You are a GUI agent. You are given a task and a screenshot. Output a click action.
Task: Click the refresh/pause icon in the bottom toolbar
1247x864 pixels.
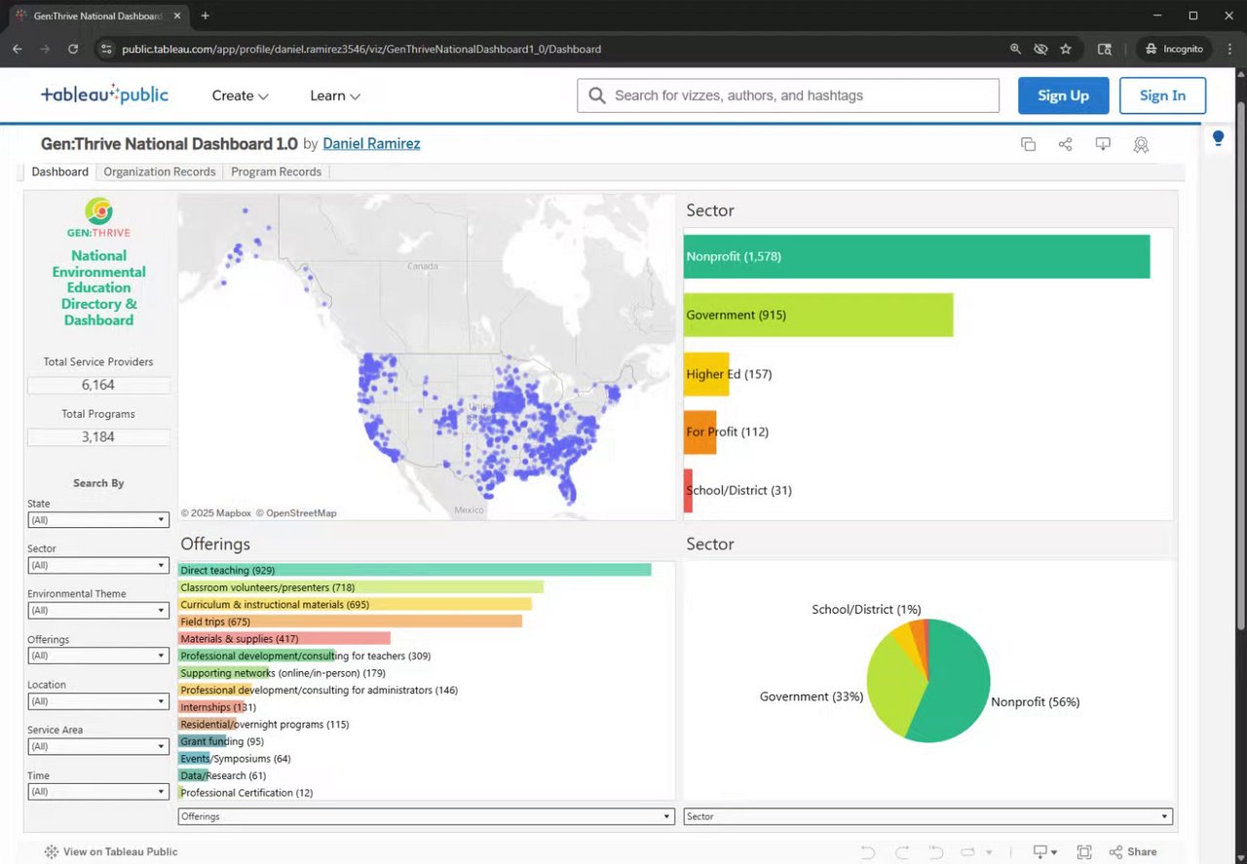969,852
